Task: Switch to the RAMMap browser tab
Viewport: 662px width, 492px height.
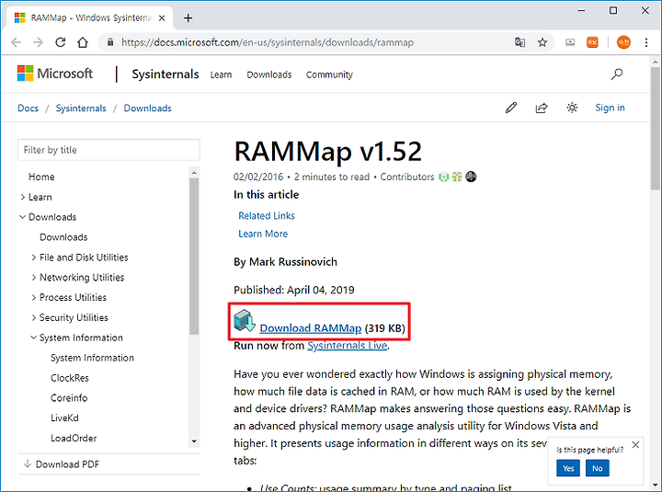Action: [90, 18]
